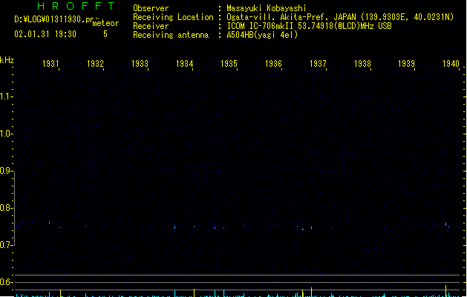Click the meteor echo just after 1940
The height and width of the screenshot is (297, 467).
446,224
